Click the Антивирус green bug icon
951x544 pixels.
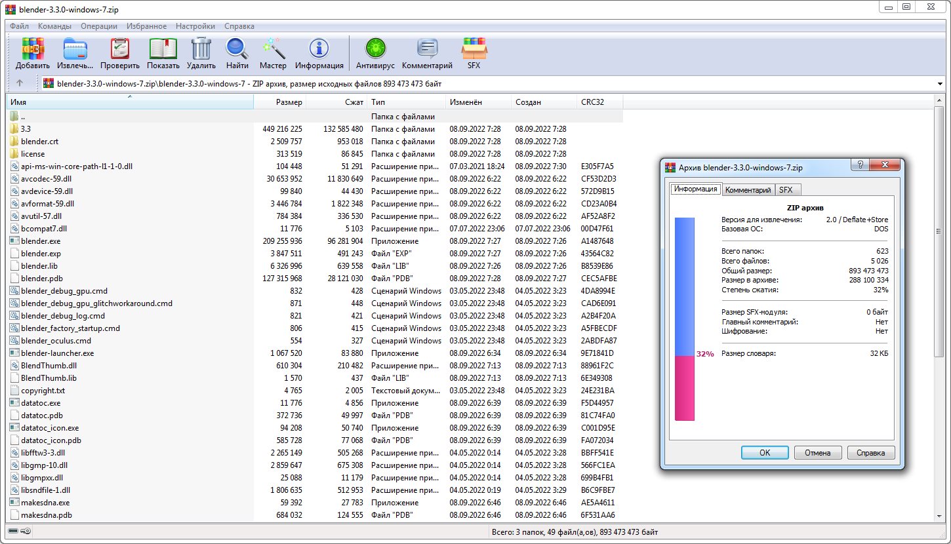(x=376, y=49)
